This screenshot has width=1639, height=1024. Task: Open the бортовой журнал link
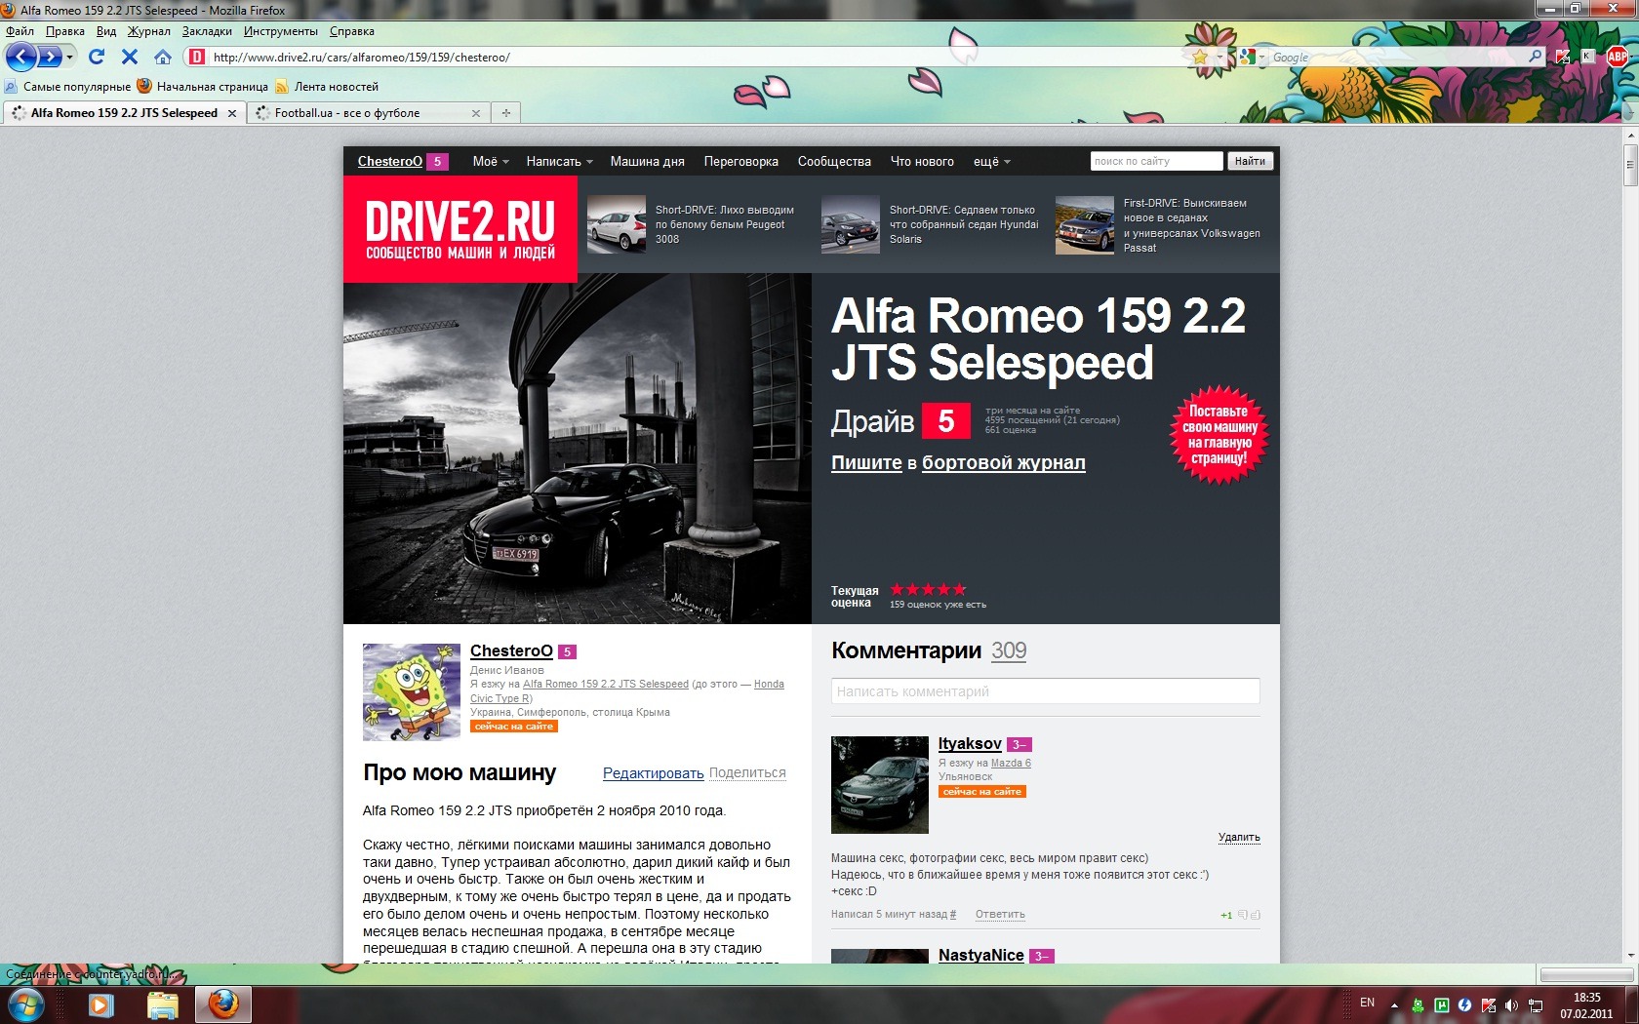tap(1004, 463)
